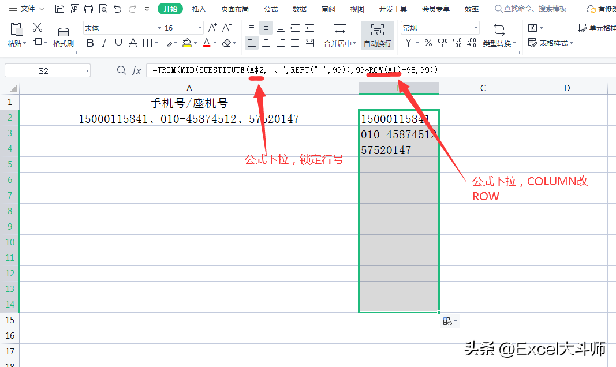Decrease indent icon
Viewport: 616px width, 367px height.
pos(295,28)
